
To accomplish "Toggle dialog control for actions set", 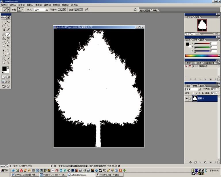I will point(190,66).
